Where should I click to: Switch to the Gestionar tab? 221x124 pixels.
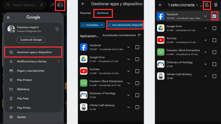tap(103, 13)
